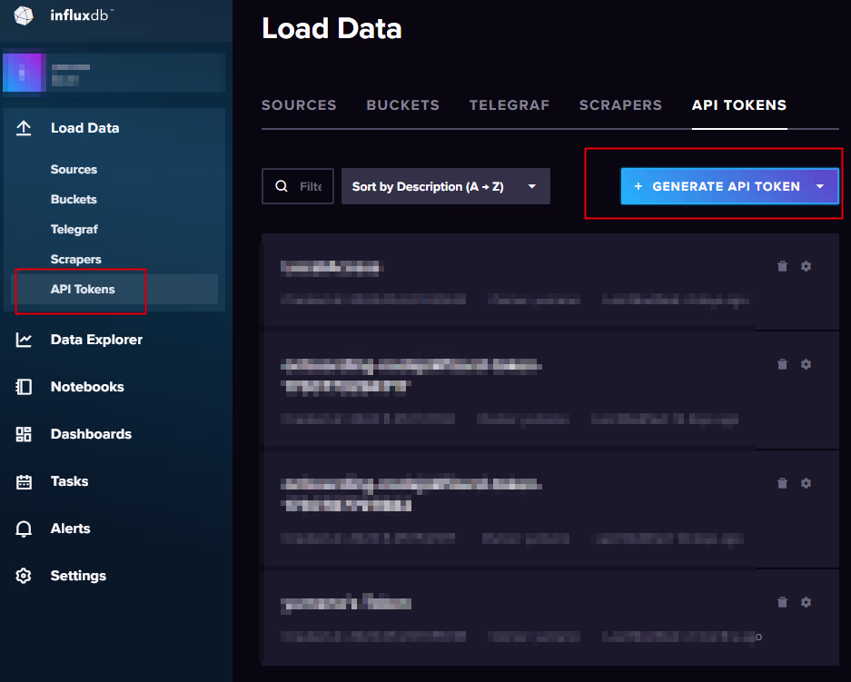
Task: Delete the second token using trash icon
Action: [x=782, y=364]
